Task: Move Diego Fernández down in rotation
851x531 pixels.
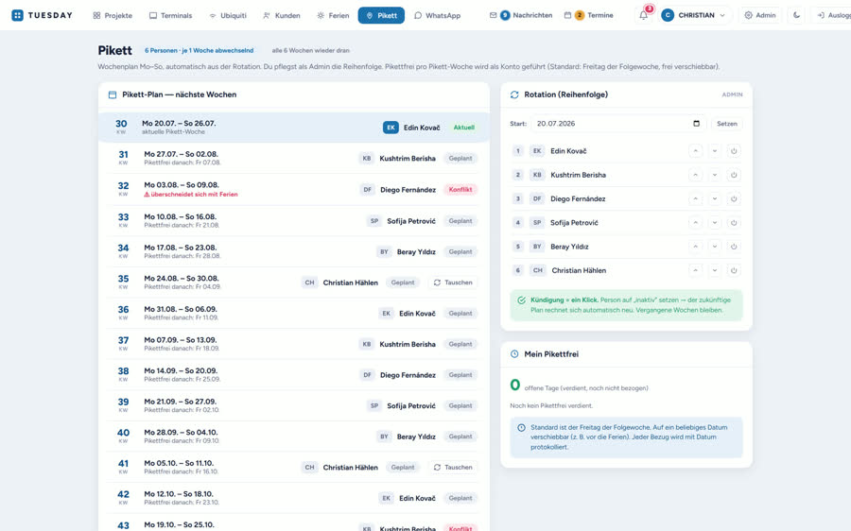Action: tap(715, 199)
